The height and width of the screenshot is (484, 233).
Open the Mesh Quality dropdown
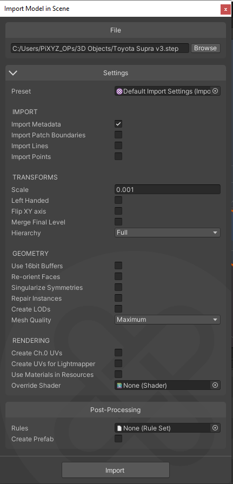(167, 320)
